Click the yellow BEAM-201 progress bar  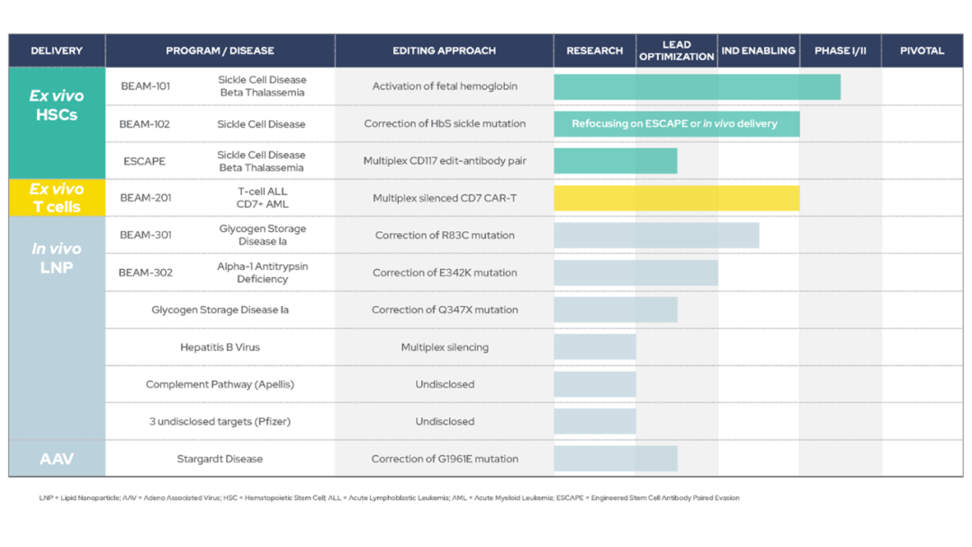coord(676,198)
